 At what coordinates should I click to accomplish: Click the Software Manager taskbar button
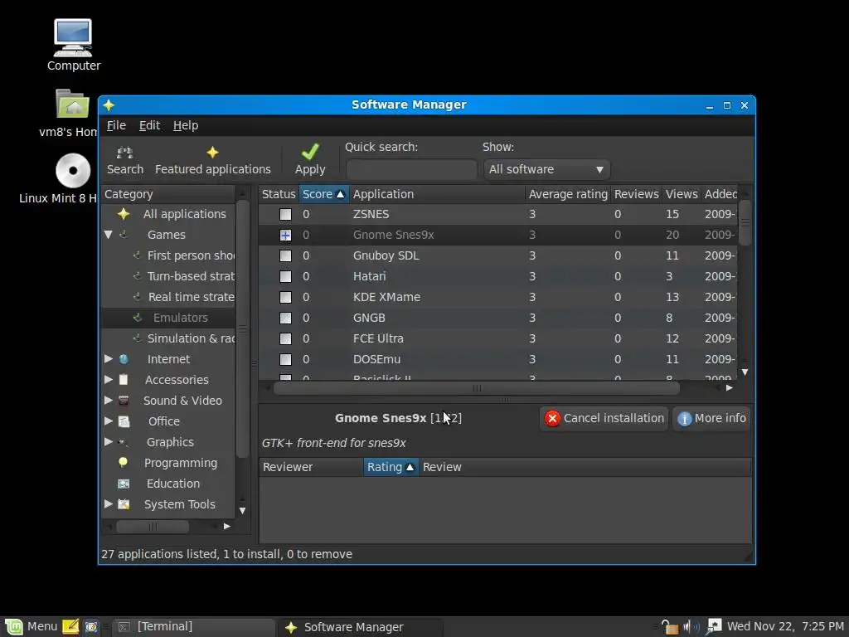360,627
